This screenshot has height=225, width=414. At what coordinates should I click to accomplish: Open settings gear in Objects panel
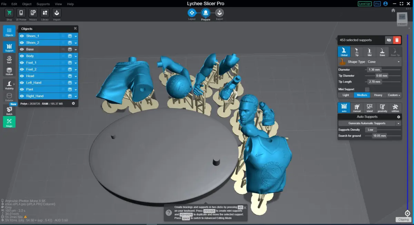73,103
